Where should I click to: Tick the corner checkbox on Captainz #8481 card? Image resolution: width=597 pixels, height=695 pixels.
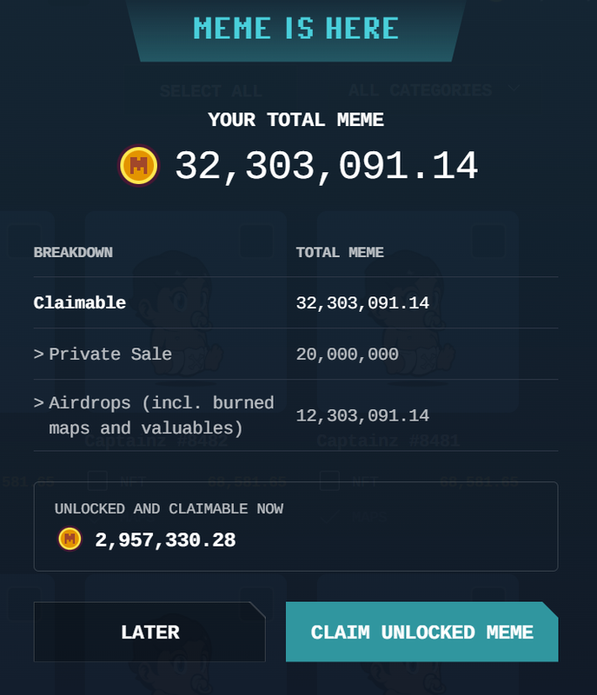(488, 241)
